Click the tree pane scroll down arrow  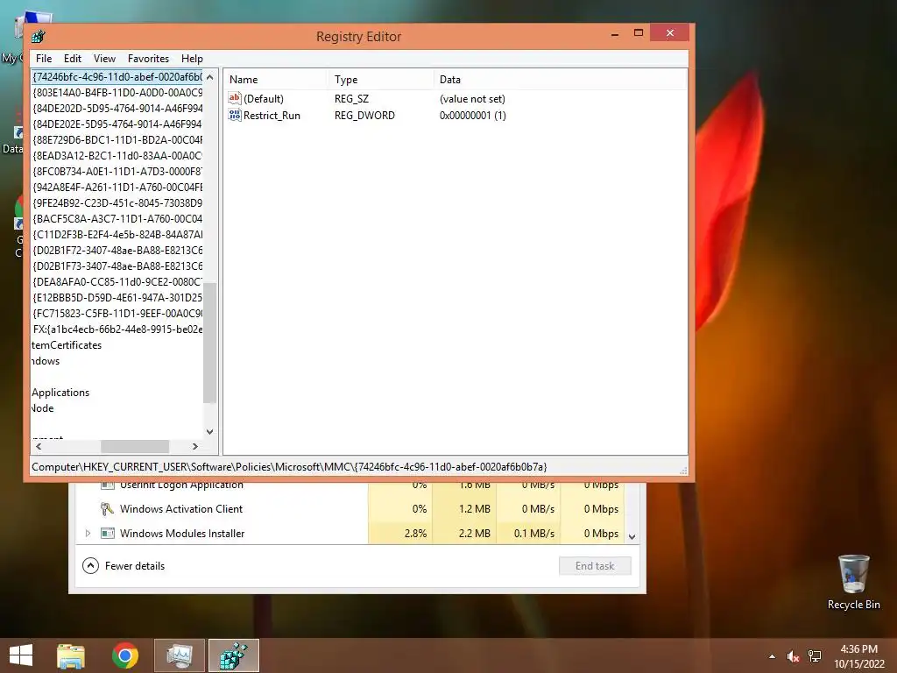pyautogui.click(x=210, y=432)
